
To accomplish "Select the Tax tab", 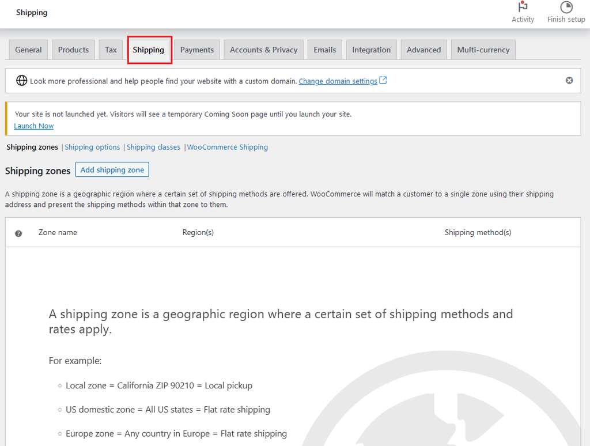I will (111, 50).
